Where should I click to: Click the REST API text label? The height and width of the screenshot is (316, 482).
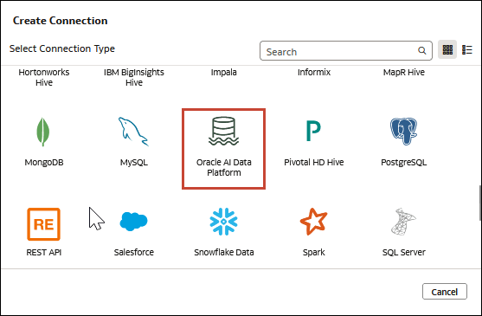click(43, 253)
